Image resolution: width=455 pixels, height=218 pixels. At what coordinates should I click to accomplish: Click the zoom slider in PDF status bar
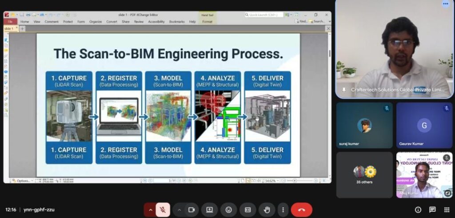(x=295, y=181)
